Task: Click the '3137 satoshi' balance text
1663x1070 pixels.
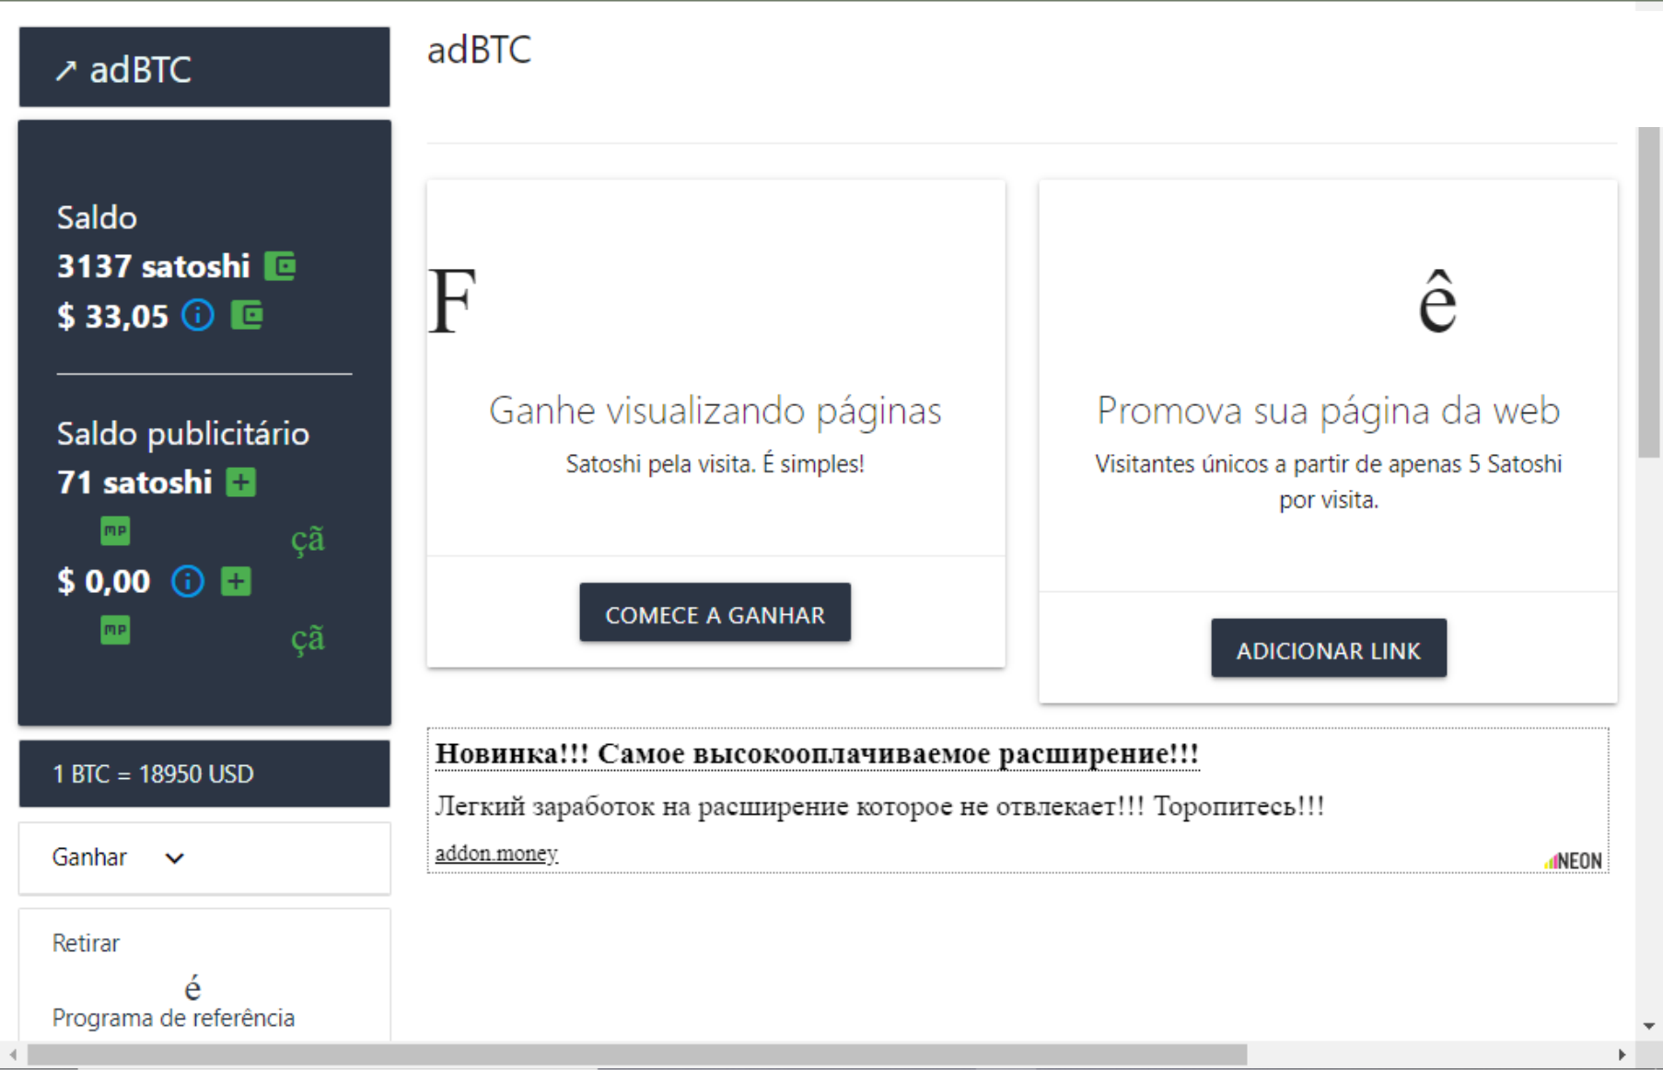Action: [x=153, y=266]
